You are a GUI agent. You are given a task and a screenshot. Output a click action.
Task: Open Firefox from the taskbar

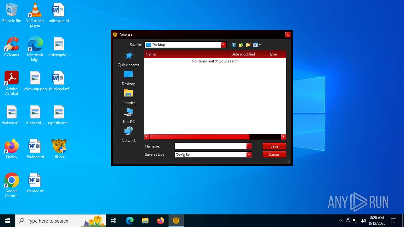coord(161,221)
